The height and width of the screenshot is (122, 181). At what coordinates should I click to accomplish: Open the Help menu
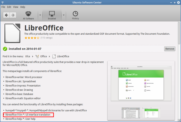23,7
